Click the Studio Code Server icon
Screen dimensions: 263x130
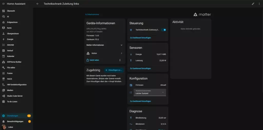click(3, 96)
